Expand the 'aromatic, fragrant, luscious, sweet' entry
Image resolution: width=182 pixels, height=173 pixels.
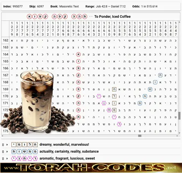click(7, 159)
